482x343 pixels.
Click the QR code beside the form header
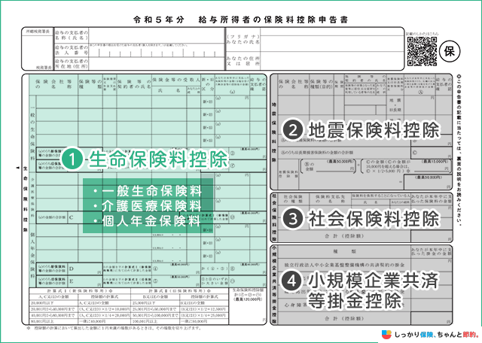click(x=422, y=52)
